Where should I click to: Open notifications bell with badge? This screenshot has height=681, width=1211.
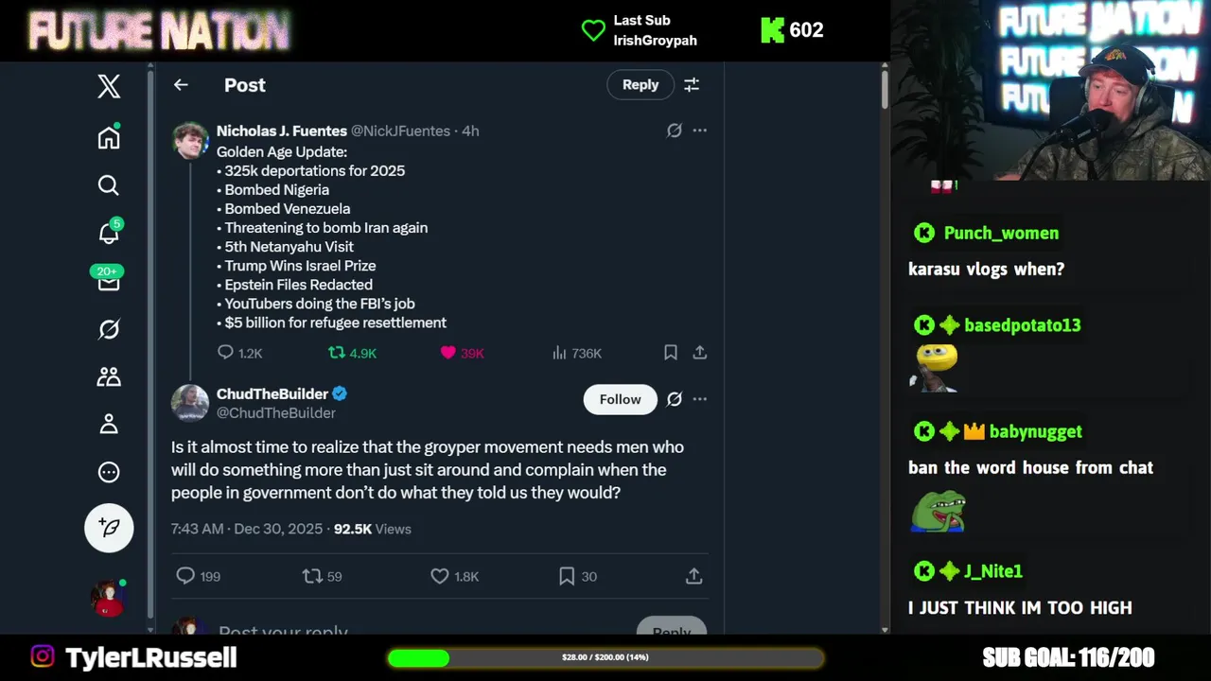[109, 233]
